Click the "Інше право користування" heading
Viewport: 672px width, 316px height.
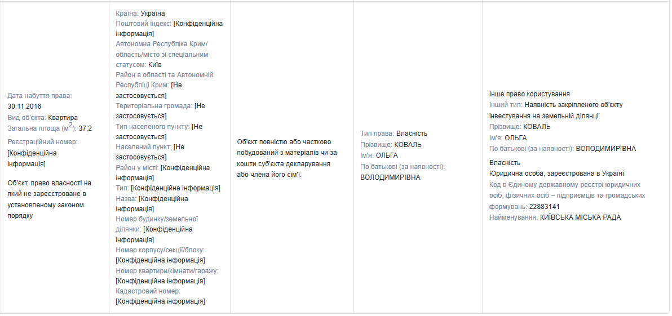pos(529,94)
